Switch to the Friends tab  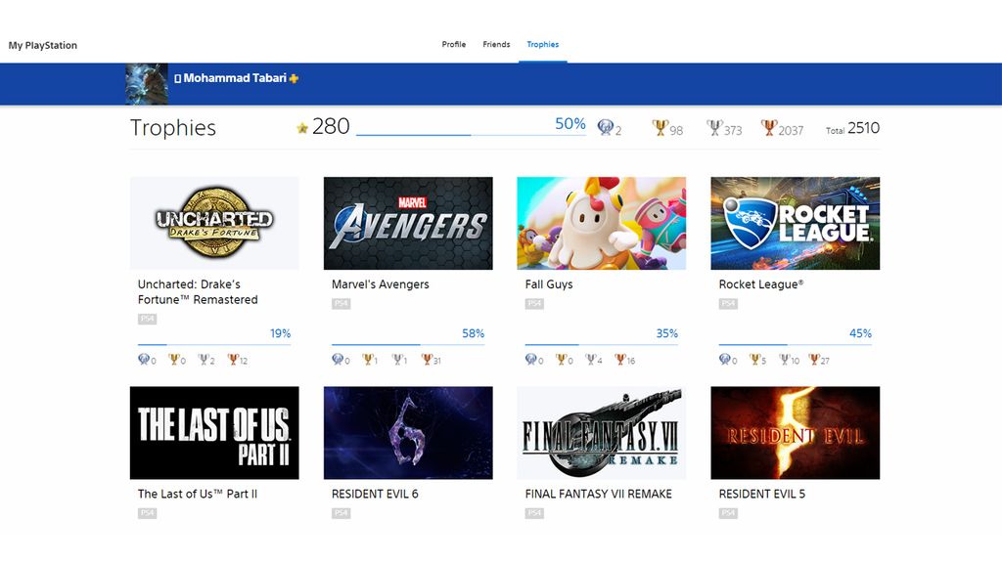[x=496, y=44]
